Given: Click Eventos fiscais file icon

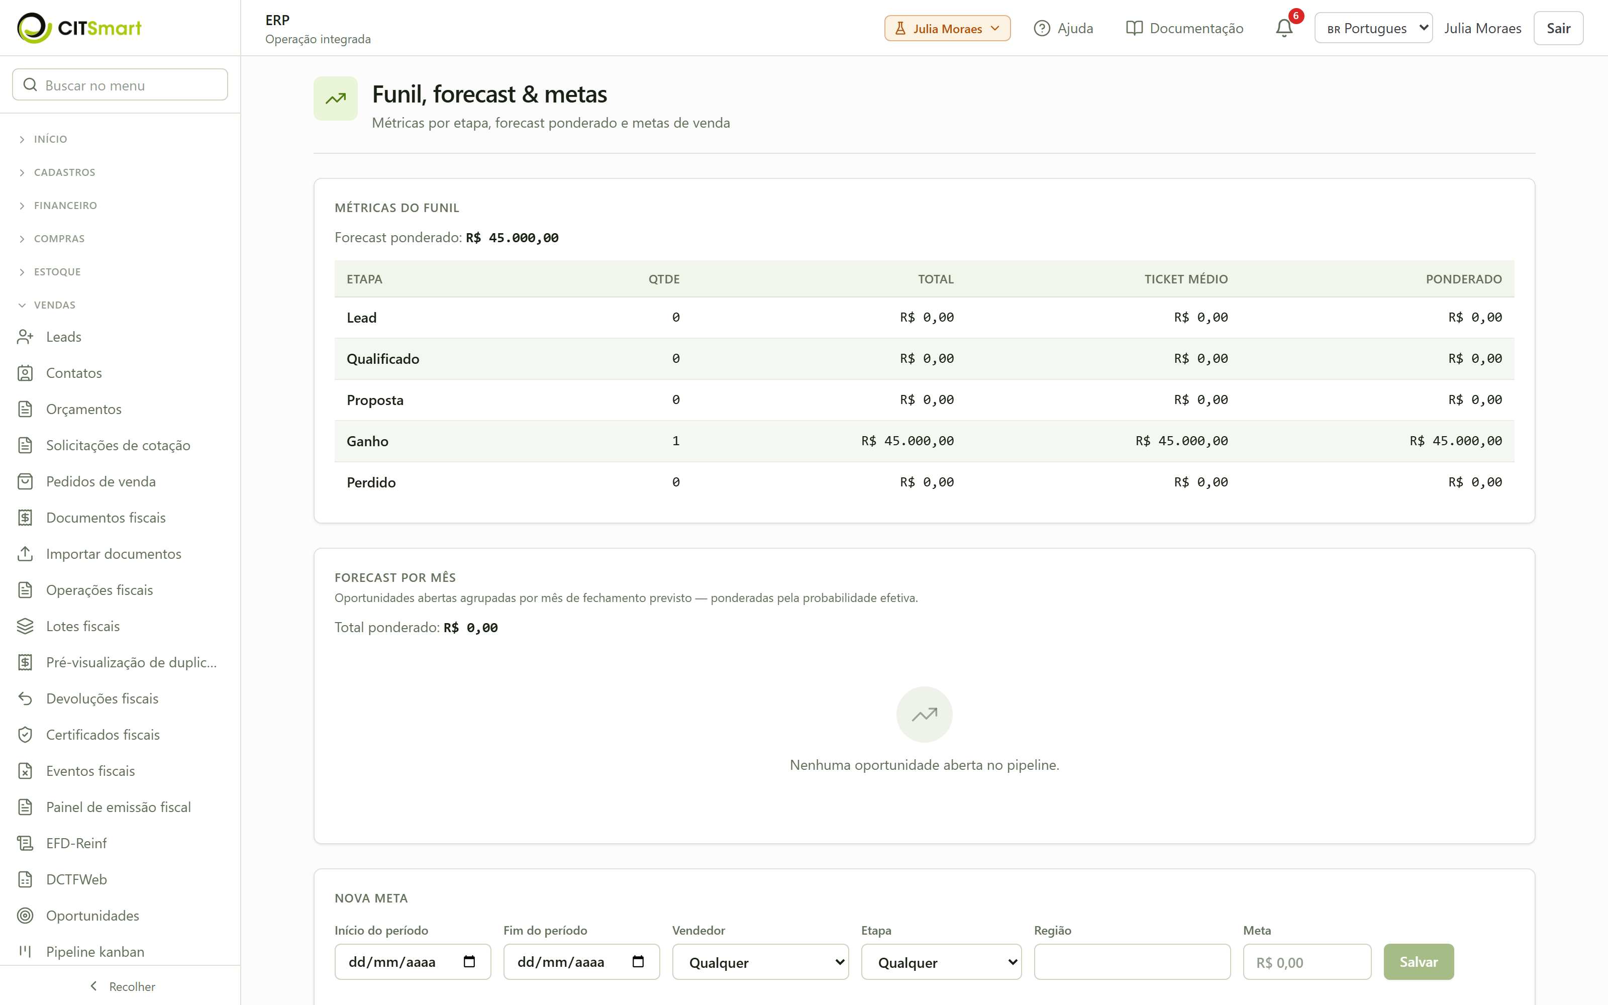Looking at the screenshot, I should [x=25, y=771].
